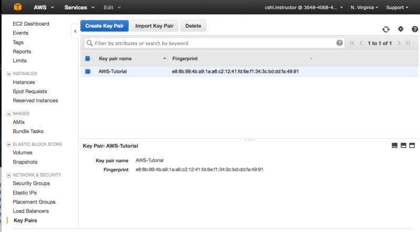420x232 pixels.
Task: Click the search filter help icon
Action: tap(339, 43)
